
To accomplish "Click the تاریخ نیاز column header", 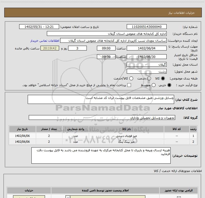I will click(22, 129).
